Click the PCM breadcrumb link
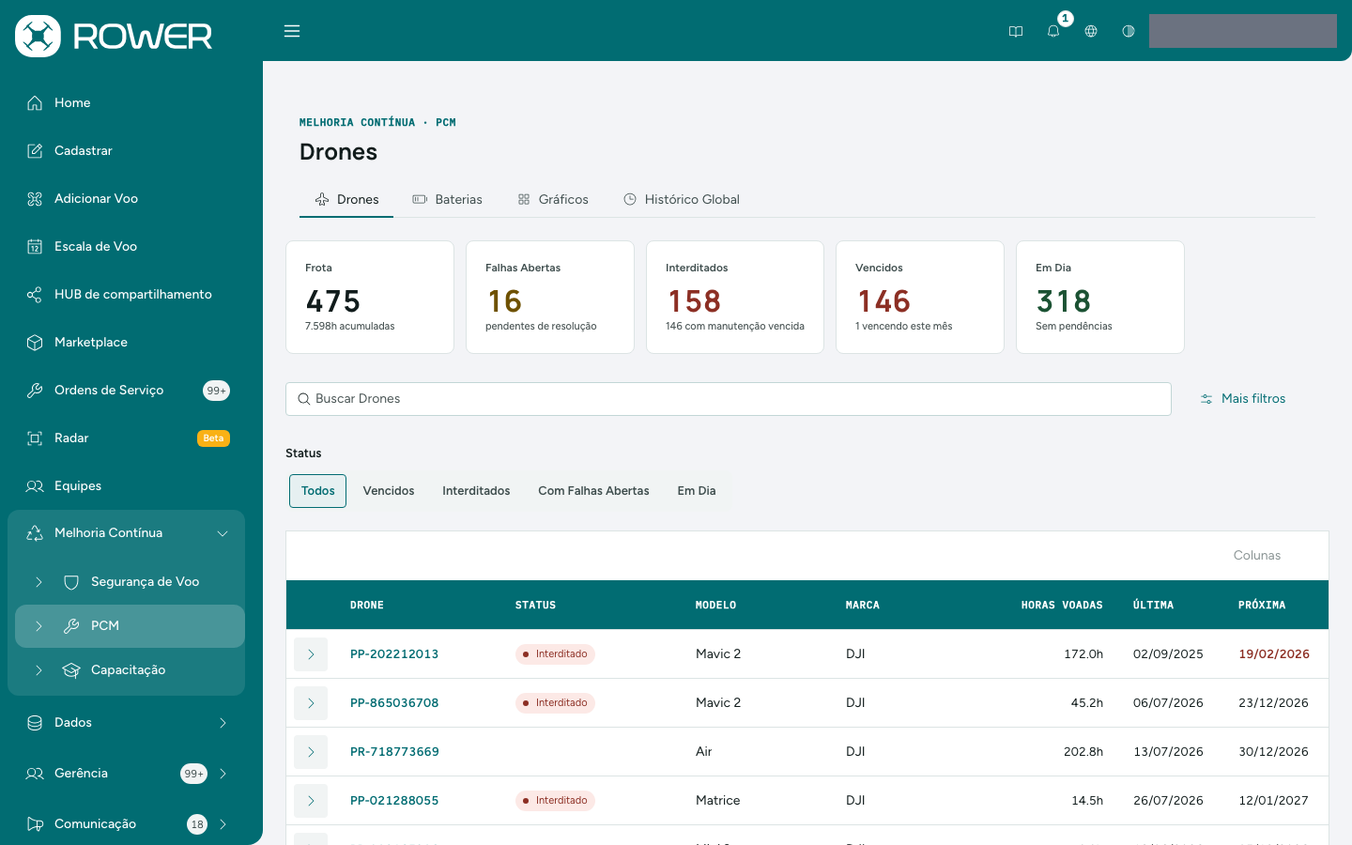 point(446,123)
